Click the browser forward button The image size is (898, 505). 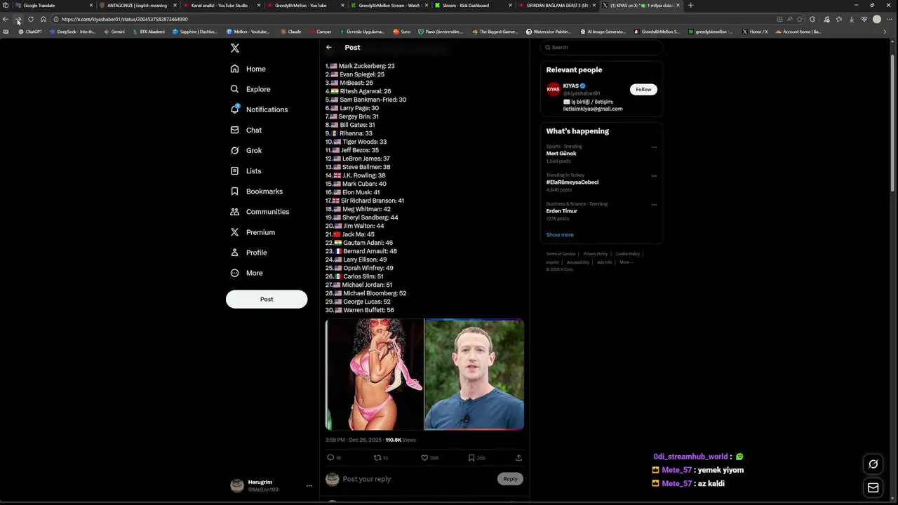pos(18,19)
